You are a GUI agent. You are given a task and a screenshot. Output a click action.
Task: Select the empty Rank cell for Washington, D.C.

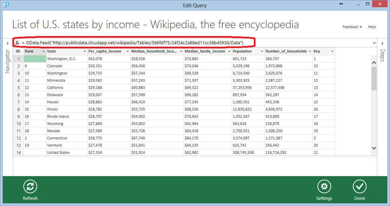click(x=35, y=59)
